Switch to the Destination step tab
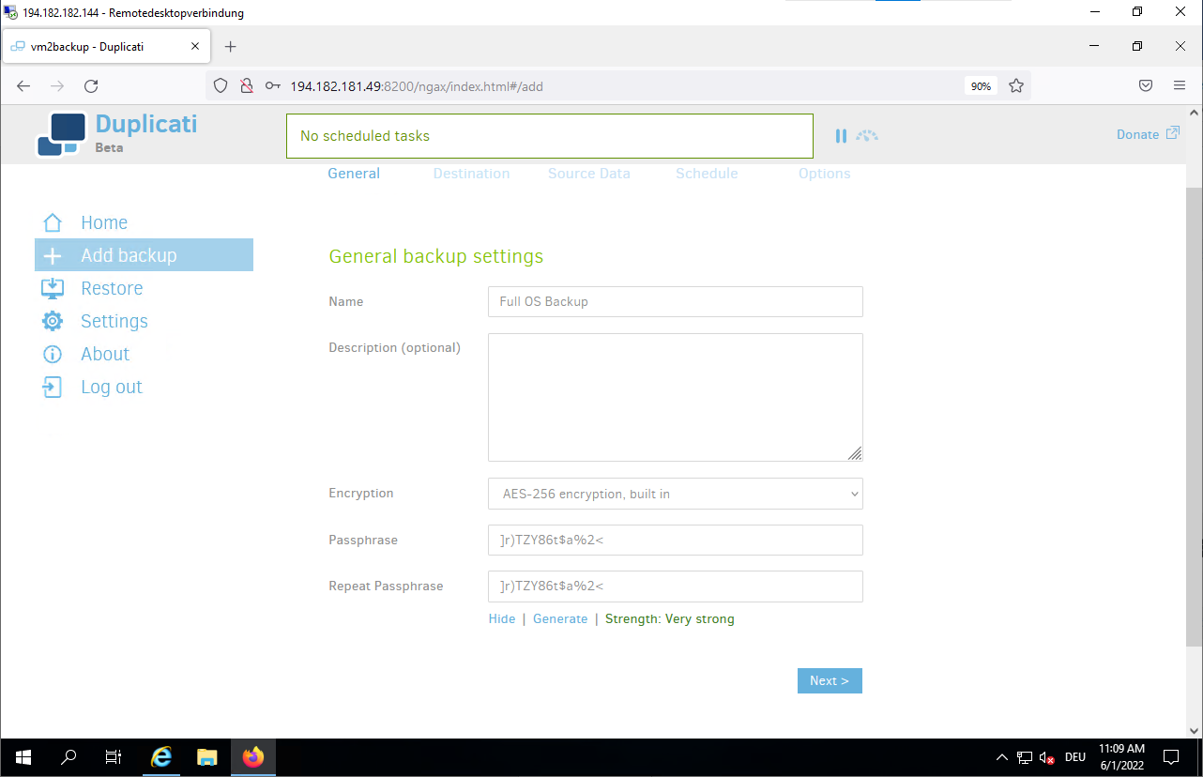Viewport: 1203px width, 777px height. click(x=471, y=174)
